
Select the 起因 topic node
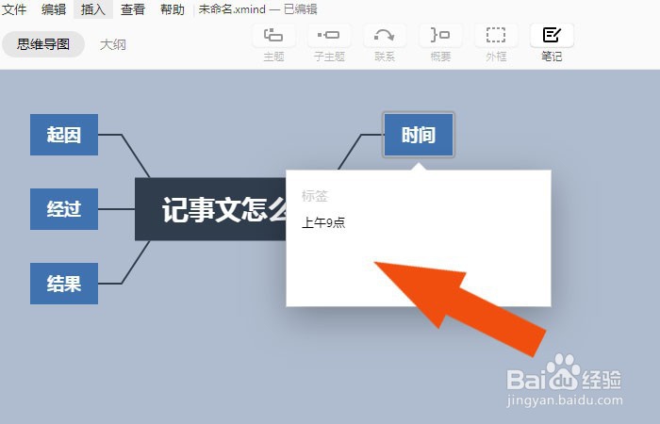64,135
